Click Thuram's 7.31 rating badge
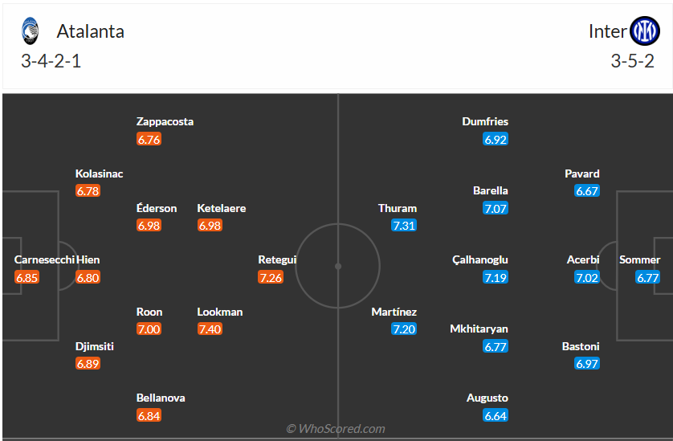Viewport: 673px width, 441px height. [x=403, y=226]
